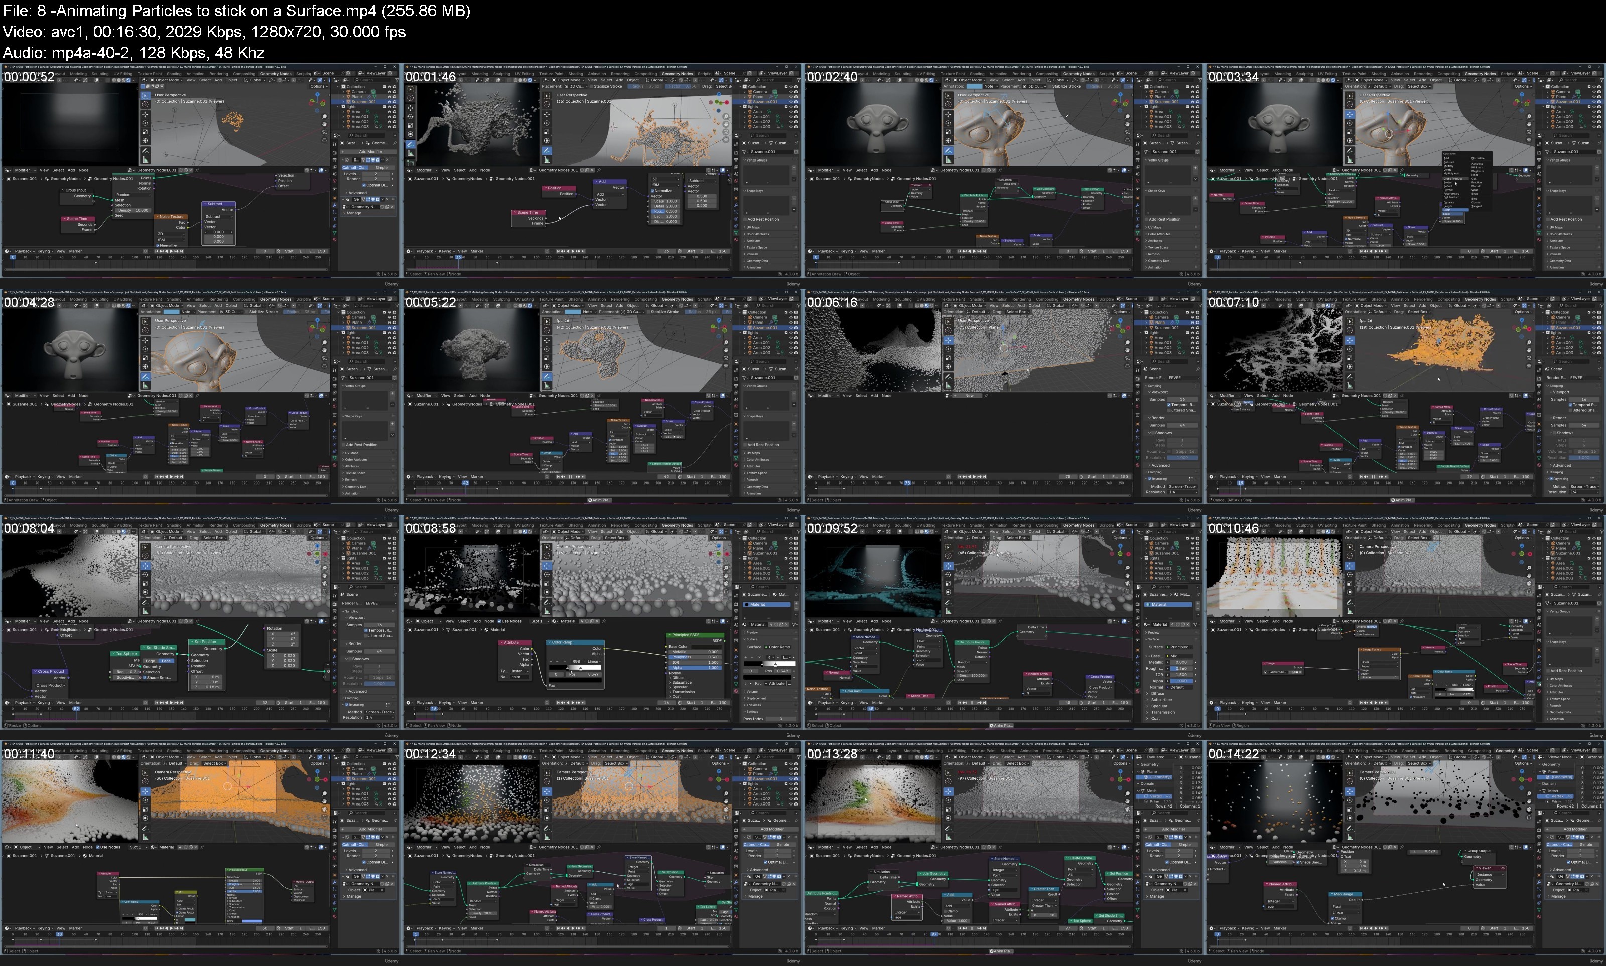This screenshot has height=966, width=1606.
Task: In the 00:08:58 frame, hide Area.001 with its eye icon
Action: (x=791, y=568)
